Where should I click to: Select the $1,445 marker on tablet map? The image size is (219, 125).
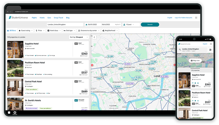[x=135, y=79]
